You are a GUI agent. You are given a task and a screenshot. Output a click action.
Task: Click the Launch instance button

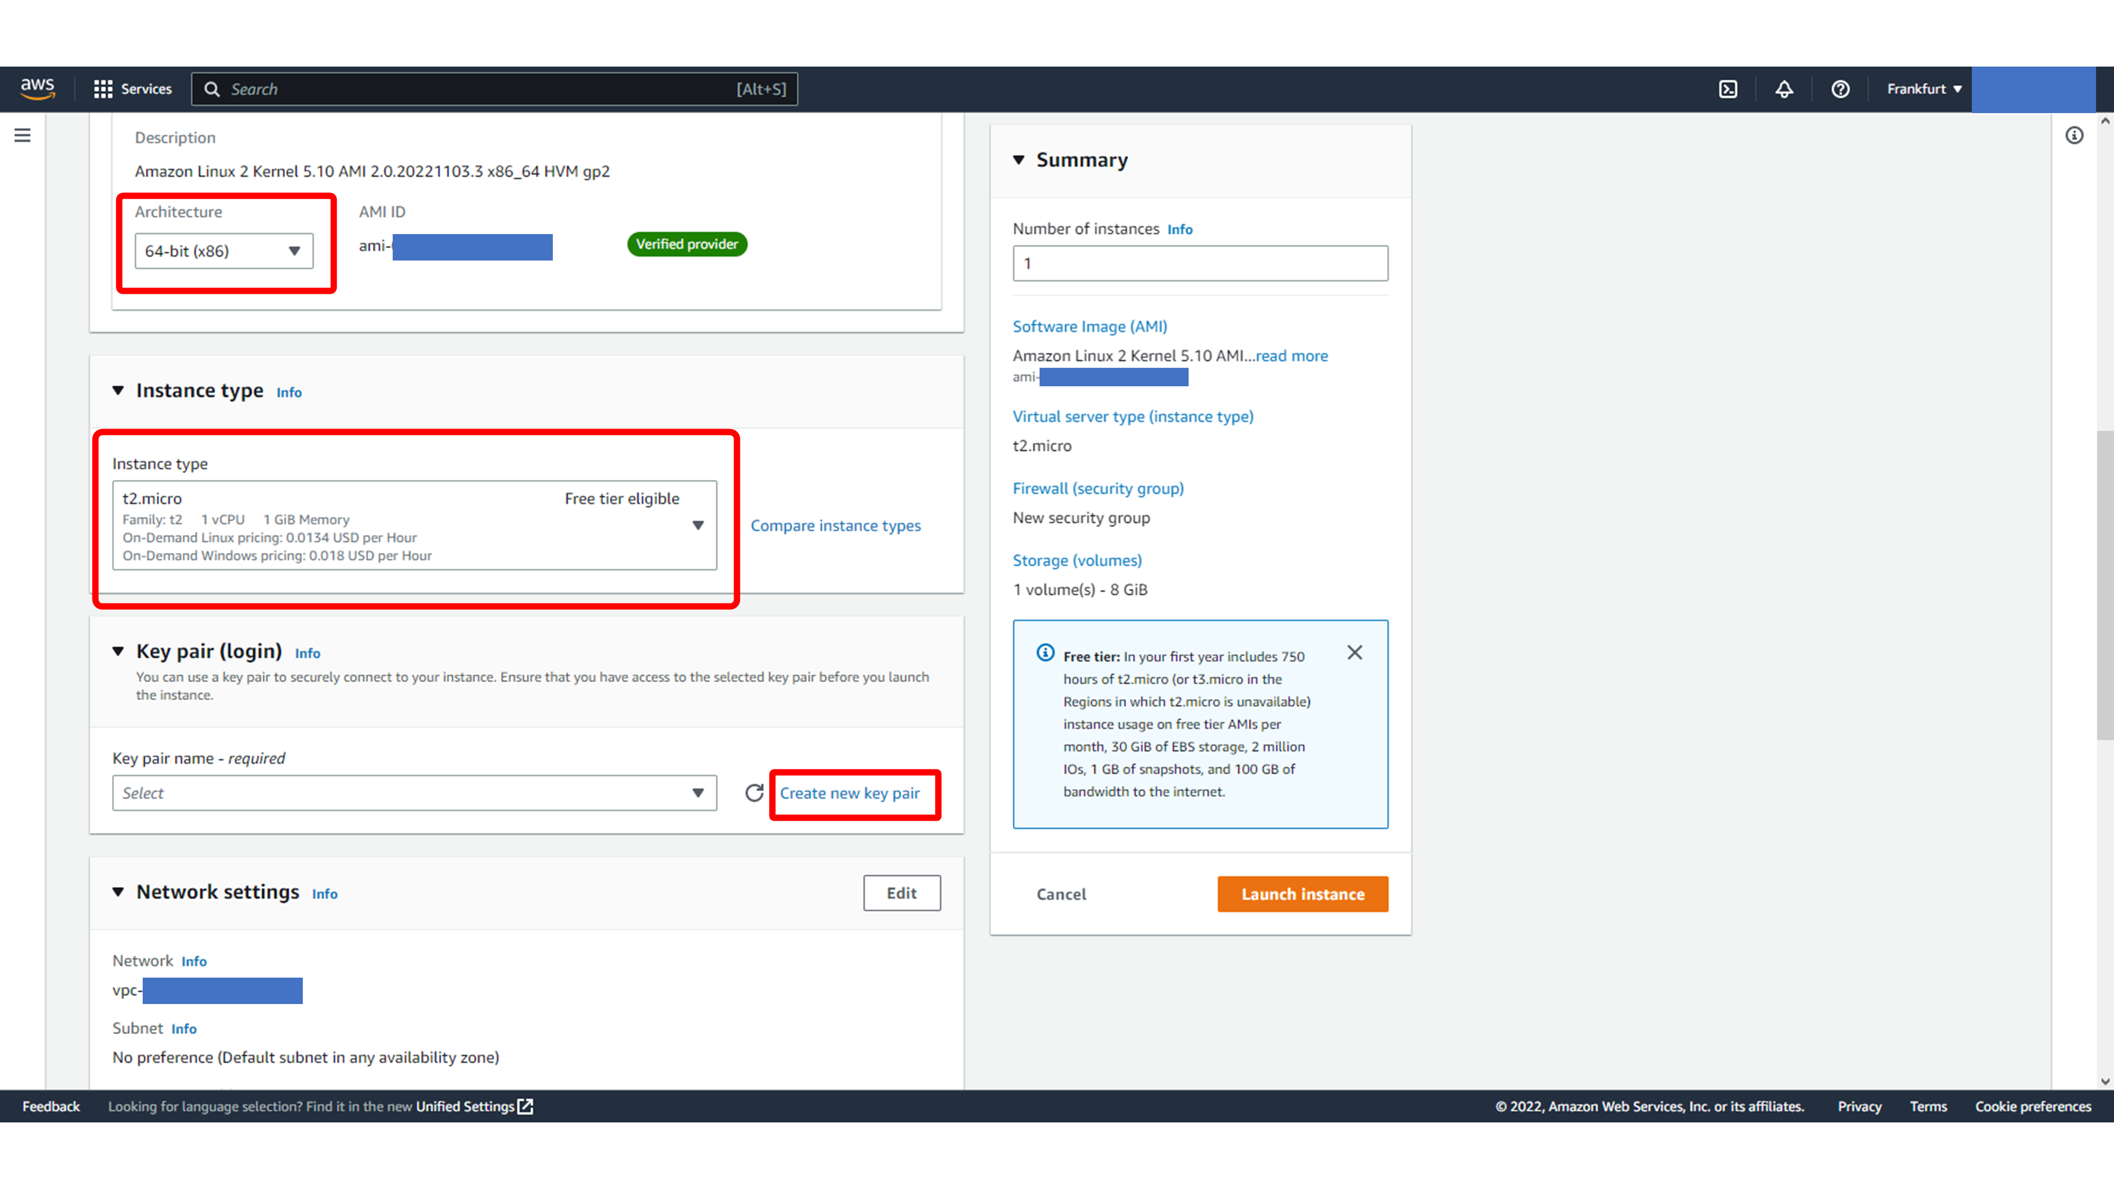coord(1302,894)
